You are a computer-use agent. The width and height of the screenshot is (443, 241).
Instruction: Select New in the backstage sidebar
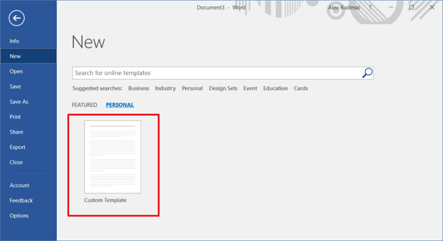coord(28,56)
